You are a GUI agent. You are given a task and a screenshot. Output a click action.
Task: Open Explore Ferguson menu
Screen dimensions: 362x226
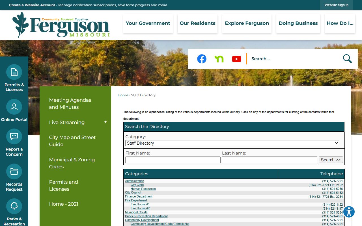pos(247,23)
